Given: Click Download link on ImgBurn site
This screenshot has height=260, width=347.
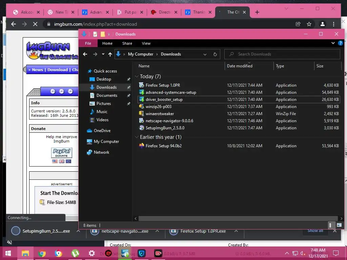Looking at the screenshot, I should [x=58, y=70].
